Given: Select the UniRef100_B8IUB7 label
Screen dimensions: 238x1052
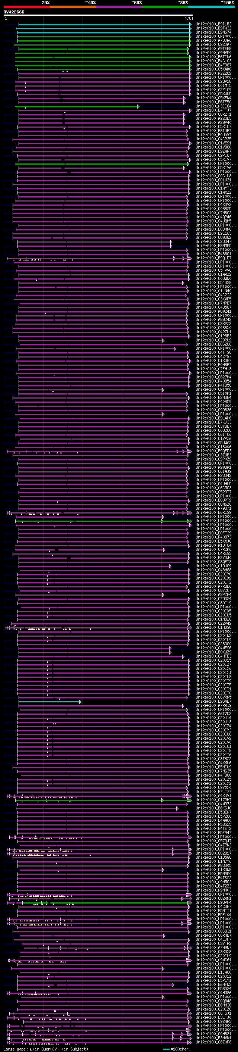Looking at the screenshot, I should [x=213, y=131].
